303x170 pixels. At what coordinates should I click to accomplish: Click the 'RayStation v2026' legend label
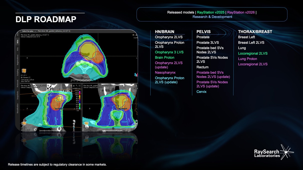pyautogui.click(x=241, y=12)
